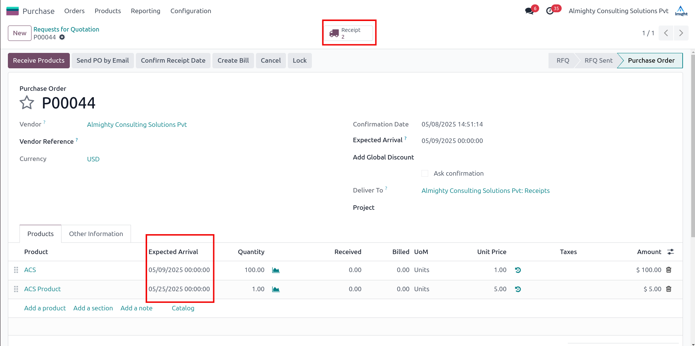Click Expected Arrival help question mark
Screen dimensions: 695x346
click(405, 138)
